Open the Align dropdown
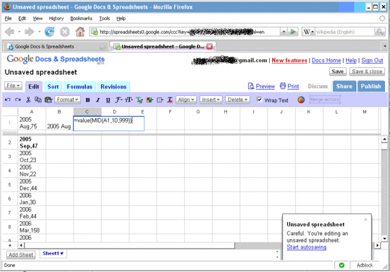The width and height of the screenshot is (390, 272). coord(186,100)
